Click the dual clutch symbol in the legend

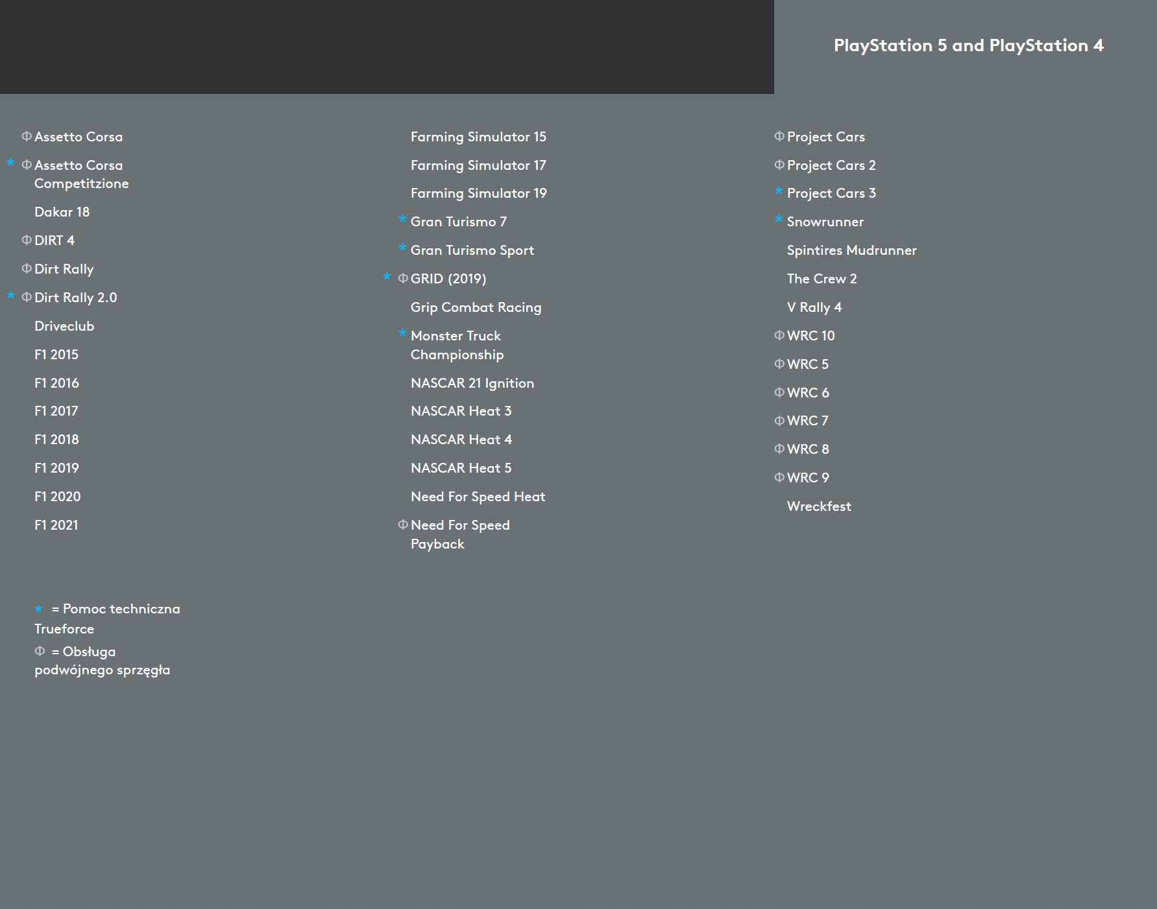40,651
